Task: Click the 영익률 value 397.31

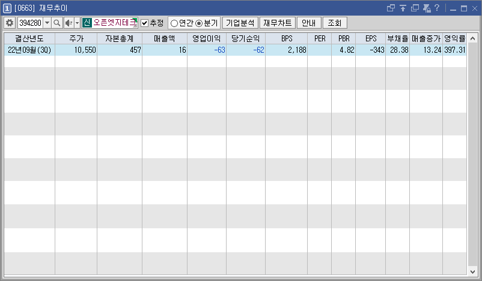Action: pyautogui.click(x=454, y=50)
